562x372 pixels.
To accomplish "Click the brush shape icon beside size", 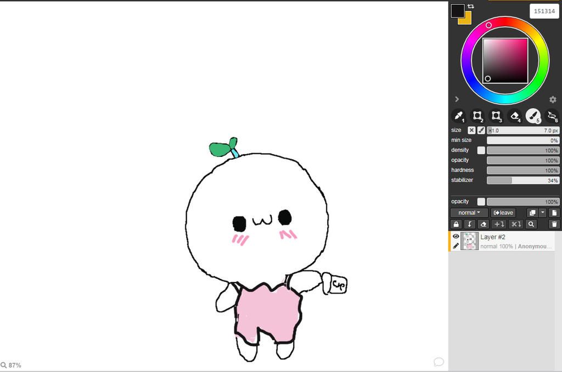I will (x=481, y=131).
